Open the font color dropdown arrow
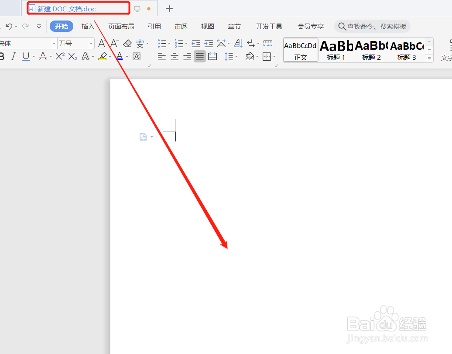Screen dimensions: 452x354 (127, 57)
